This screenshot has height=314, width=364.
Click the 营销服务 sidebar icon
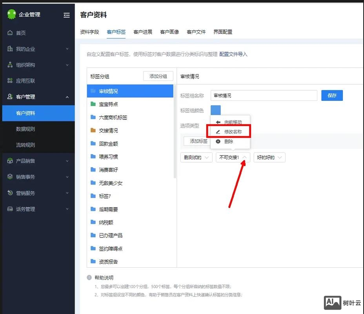coord(10,193)
